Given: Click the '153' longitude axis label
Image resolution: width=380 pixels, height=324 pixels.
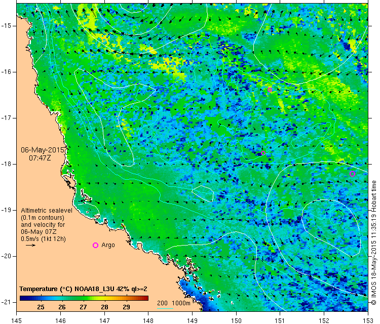Looking at the screenshot, I should click(368, 320).
